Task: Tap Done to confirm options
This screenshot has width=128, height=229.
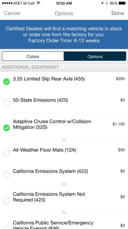Action: [x=118, y=13]
